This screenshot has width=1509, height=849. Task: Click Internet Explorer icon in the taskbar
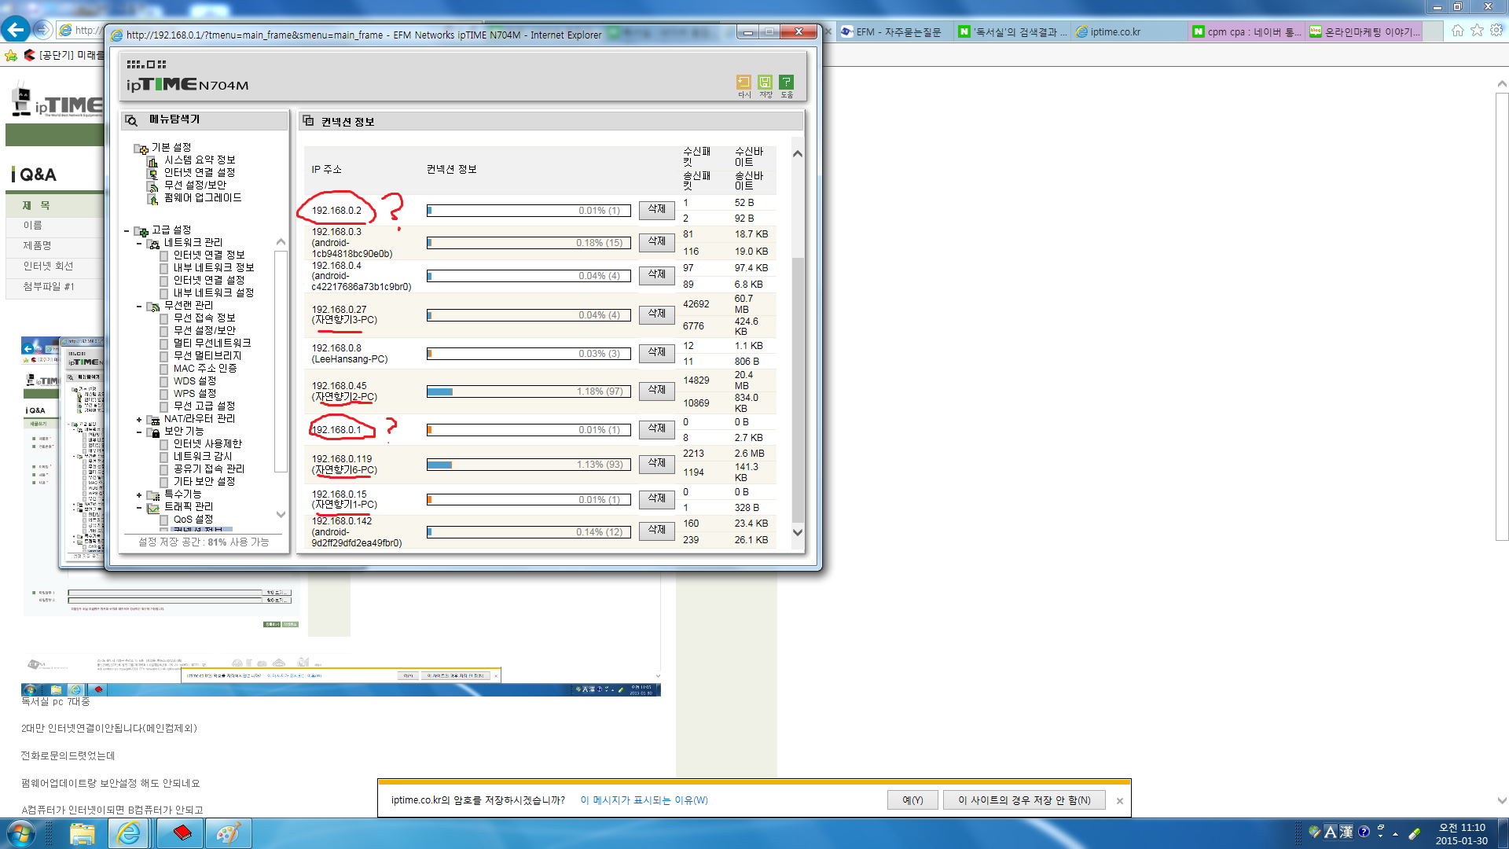tap(129, 833)
